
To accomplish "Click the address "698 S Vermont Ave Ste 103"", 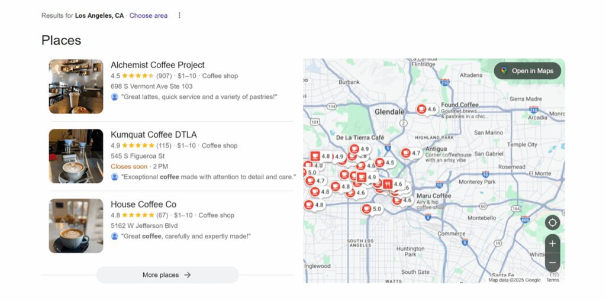I will 151,86.
